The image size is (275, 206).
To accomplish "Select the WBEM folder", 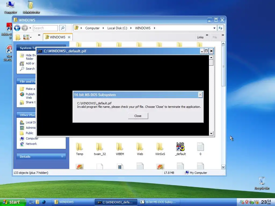I will [x=120, y=149].
